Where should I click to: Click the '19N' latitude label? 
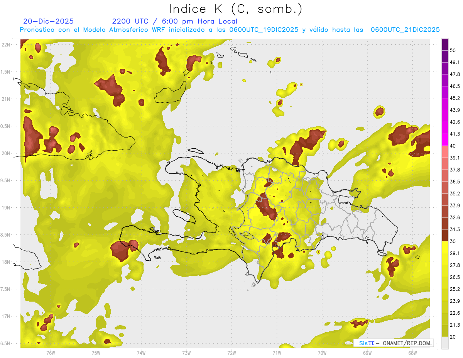tap(7, 208)
